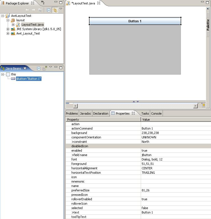
Task: Show hidden views via the »2 chevron
Action: point(43,3)
